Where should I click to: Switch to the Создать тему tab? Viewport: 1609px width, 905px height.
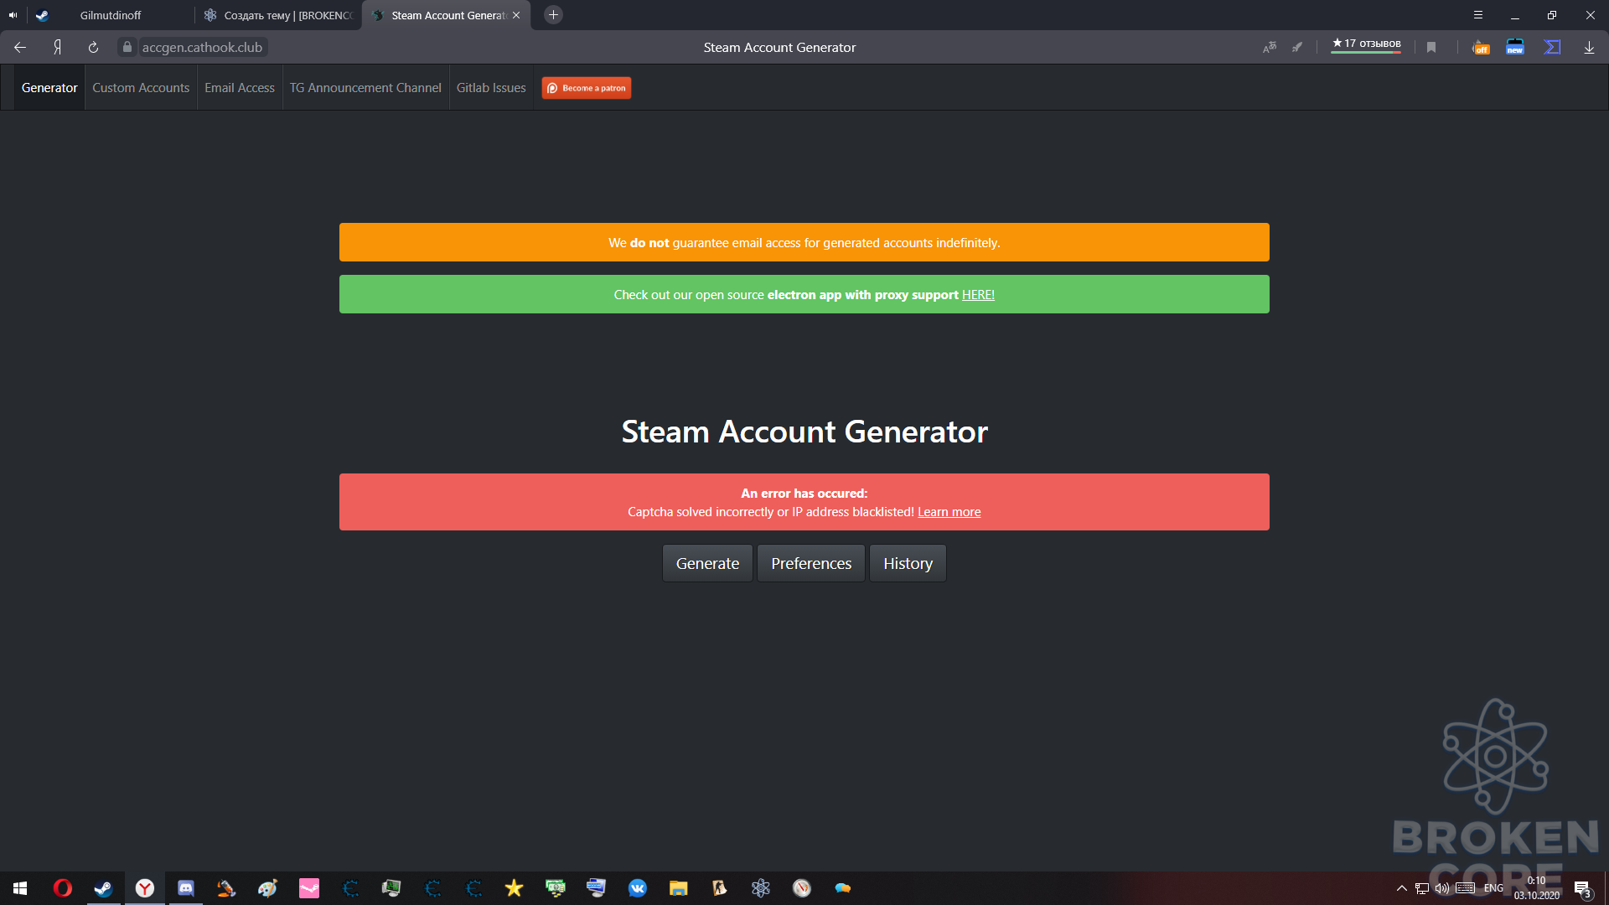pyautogui.click(x=279, y=15)
